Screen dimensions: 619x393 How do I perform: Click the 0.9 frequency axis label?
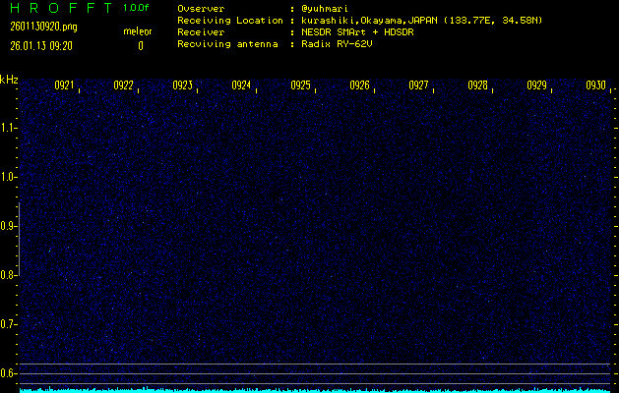pyautogui.click(x=9, y=226)
